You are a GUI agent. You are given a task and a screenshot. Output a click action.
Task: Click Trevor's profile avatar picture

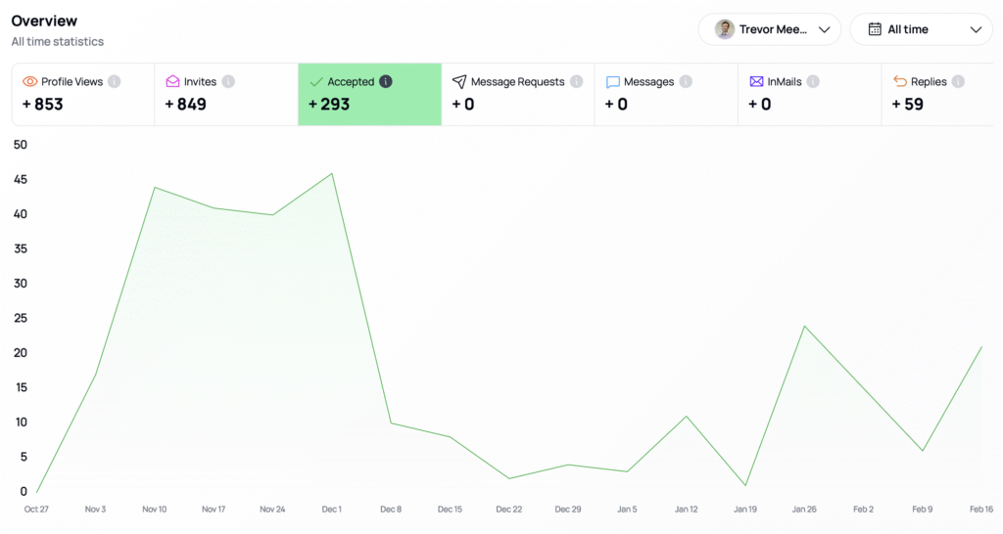pos(725,29)
